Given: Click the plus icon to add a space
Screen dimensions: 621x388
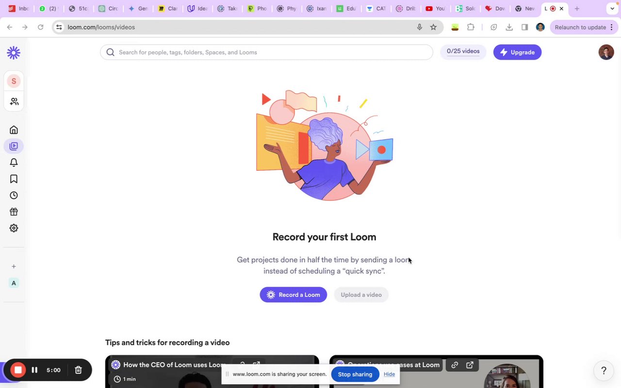Looking at the screenshot, I should pos(14,266).
